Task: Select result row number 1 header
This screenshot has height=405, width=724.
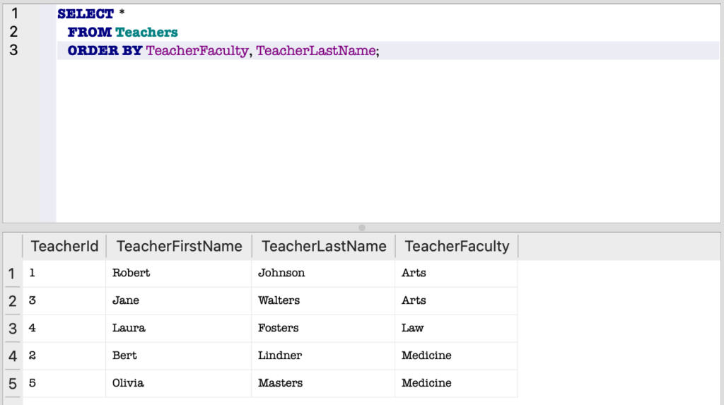Action: [x=12, y=274]
